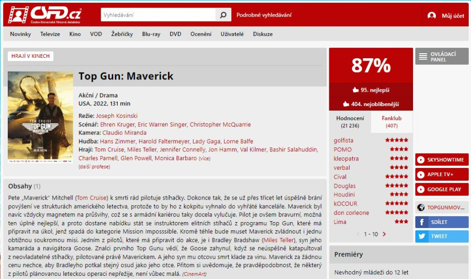The width and height of the screenshot is (471, 279).
Task: Open user golfista's profile
Action: point(343,140)
